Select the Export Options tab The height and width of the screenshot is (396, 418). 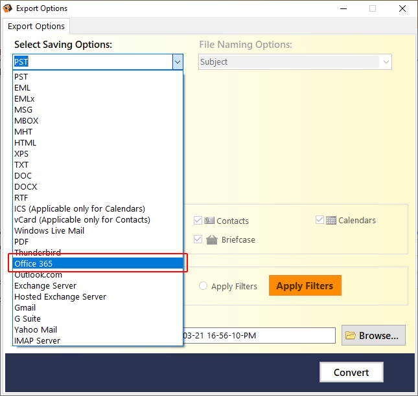tap(36, 27)
